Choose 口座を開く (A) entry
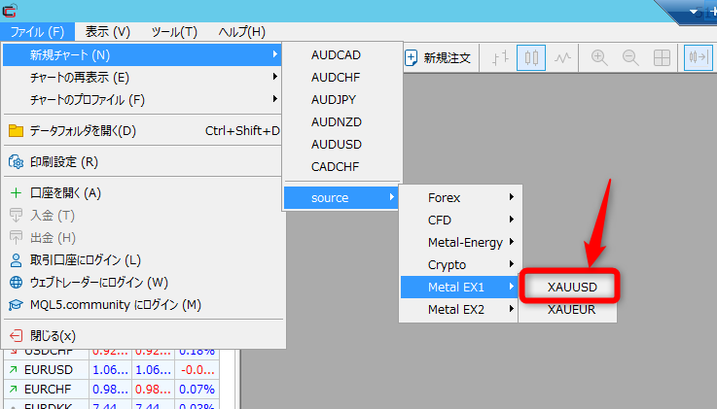The width and height of the screenshot is (717, 409). (142, 193)
